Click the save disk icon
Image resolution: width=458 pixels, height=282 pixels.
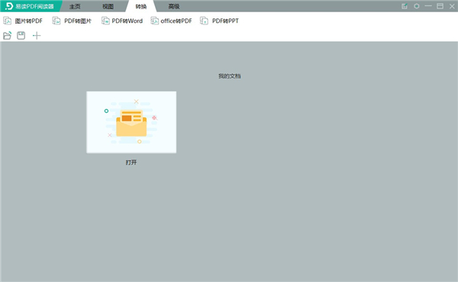click(x=21, y=36)
